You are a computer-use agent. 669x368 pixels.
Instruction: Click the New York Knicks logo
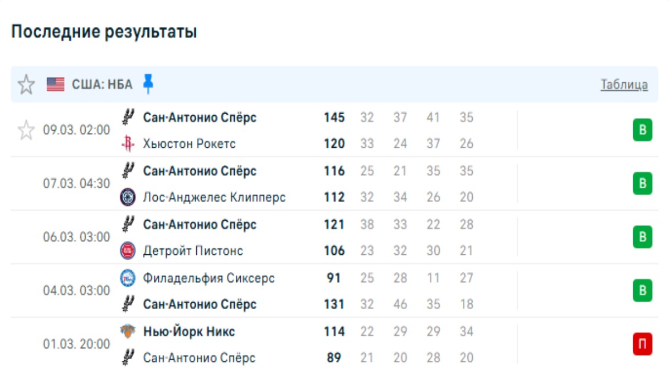(x=128, y=332)
